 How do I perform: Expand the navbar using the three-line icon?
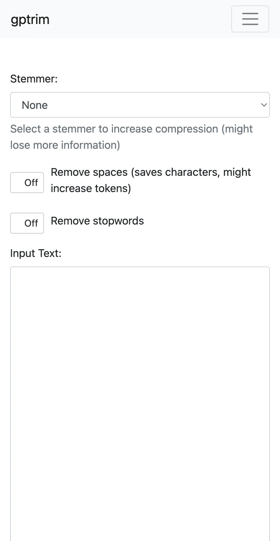pyautogui.click(x=250, y=19)
